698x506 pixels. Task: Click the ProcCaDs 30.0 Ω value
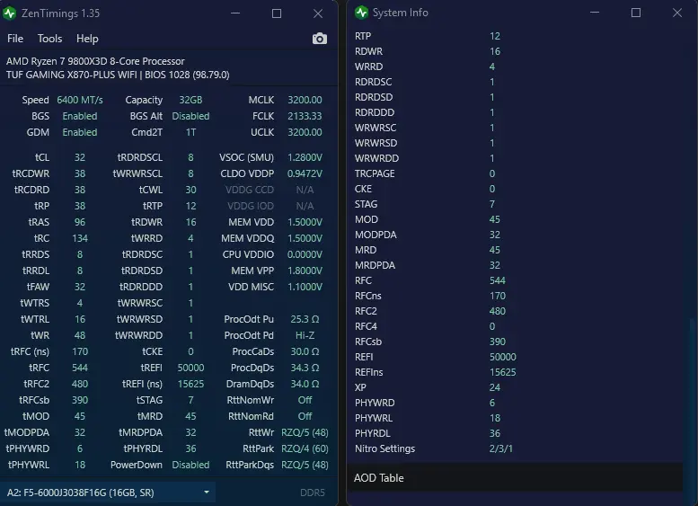pos(305,351)
